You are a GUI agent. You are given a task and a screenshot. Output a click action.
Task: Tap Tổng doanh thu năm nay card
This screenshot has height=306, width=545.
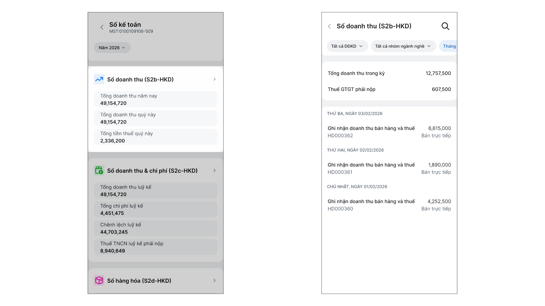[156, 99]
